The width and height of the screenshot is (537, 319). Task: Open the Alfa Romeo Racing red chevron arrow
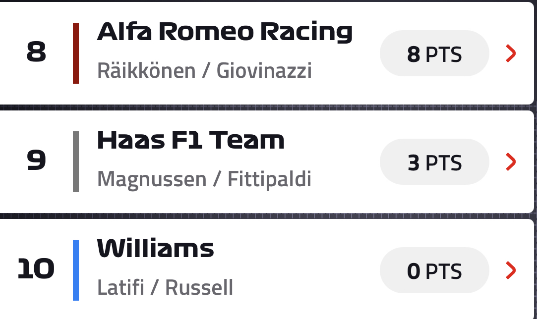pos(511,53)
